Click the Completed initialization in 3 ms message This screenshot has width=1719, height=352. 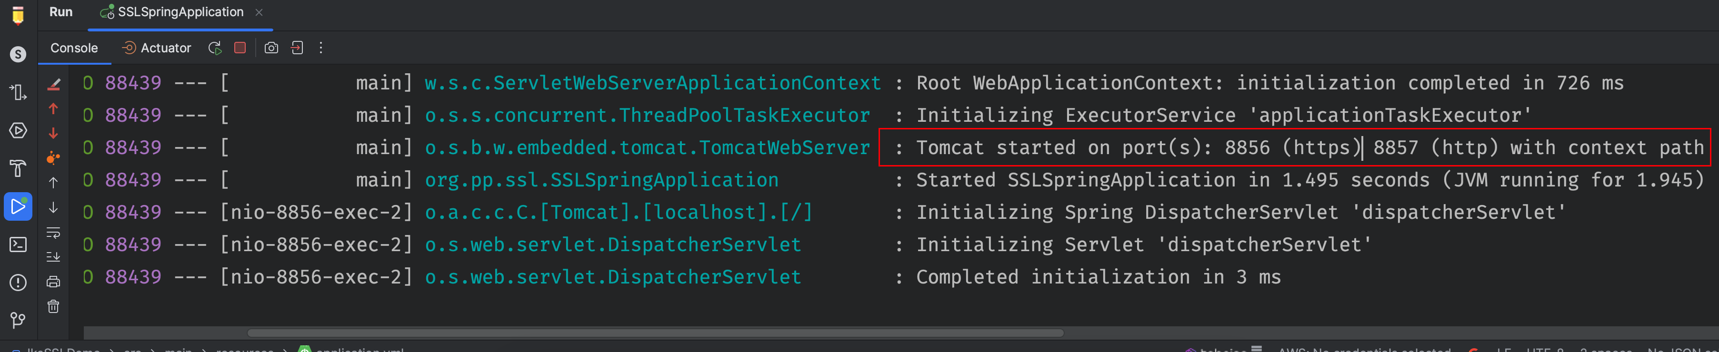[1098, 277]
